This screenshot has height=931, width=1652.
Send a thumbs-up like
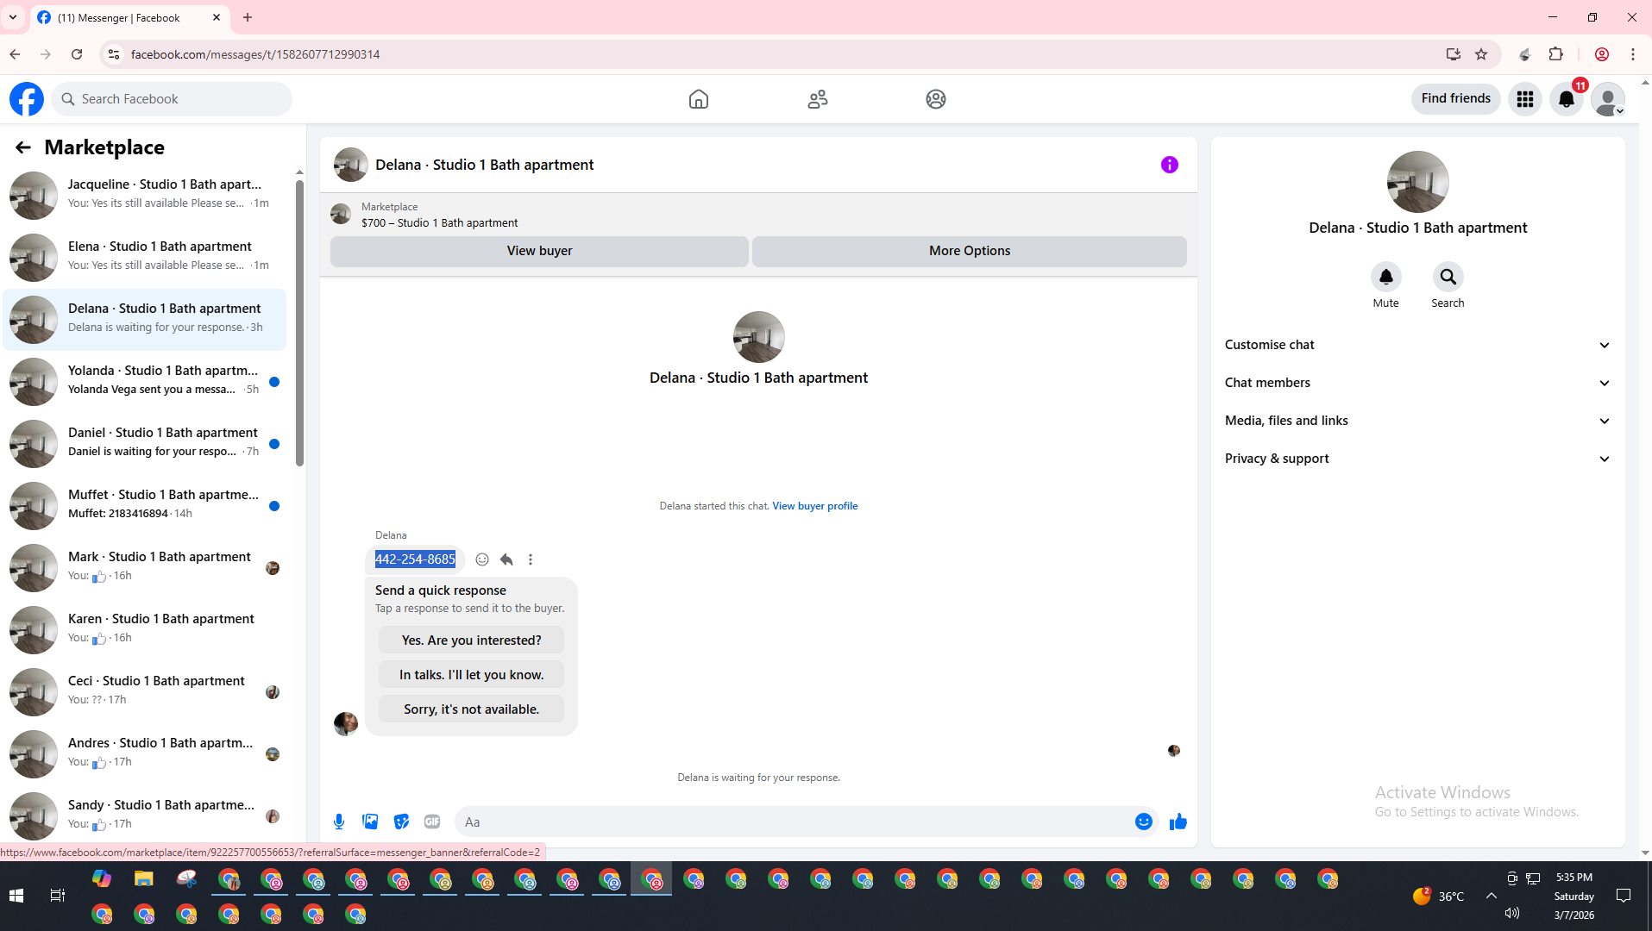coord(1178,822)
